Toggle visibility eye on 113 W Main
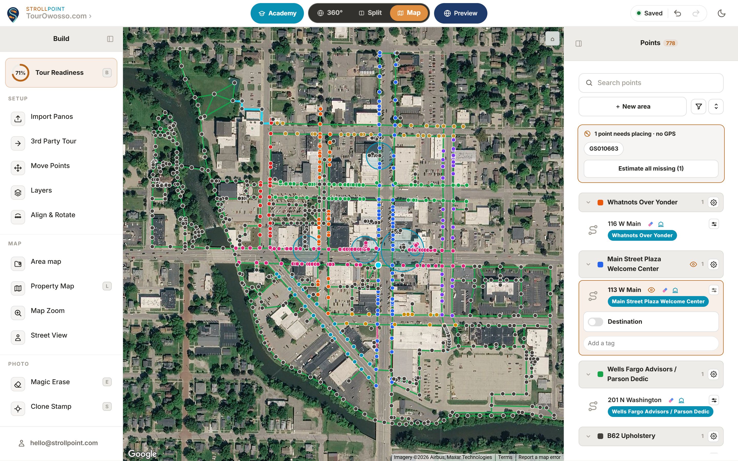Image resolution: width=738 pixels, height=461 pixels. click(x=651, y=290)
